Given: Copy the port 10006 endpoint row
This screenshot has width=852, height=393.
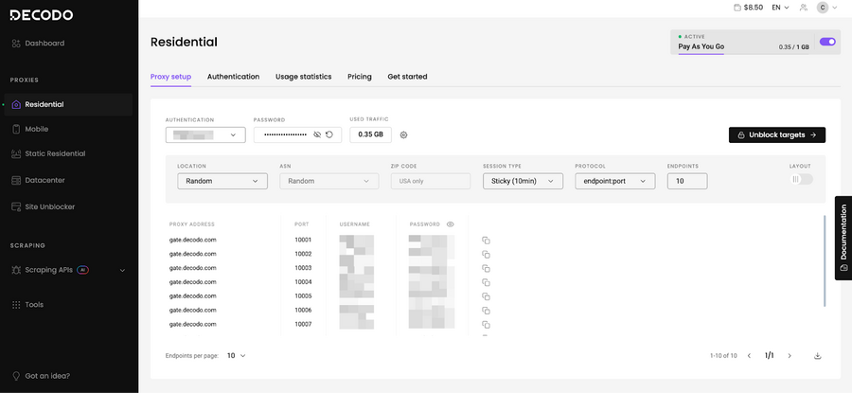Looking at the screenshot, I should pyautogui.click(x=487, y=311).
